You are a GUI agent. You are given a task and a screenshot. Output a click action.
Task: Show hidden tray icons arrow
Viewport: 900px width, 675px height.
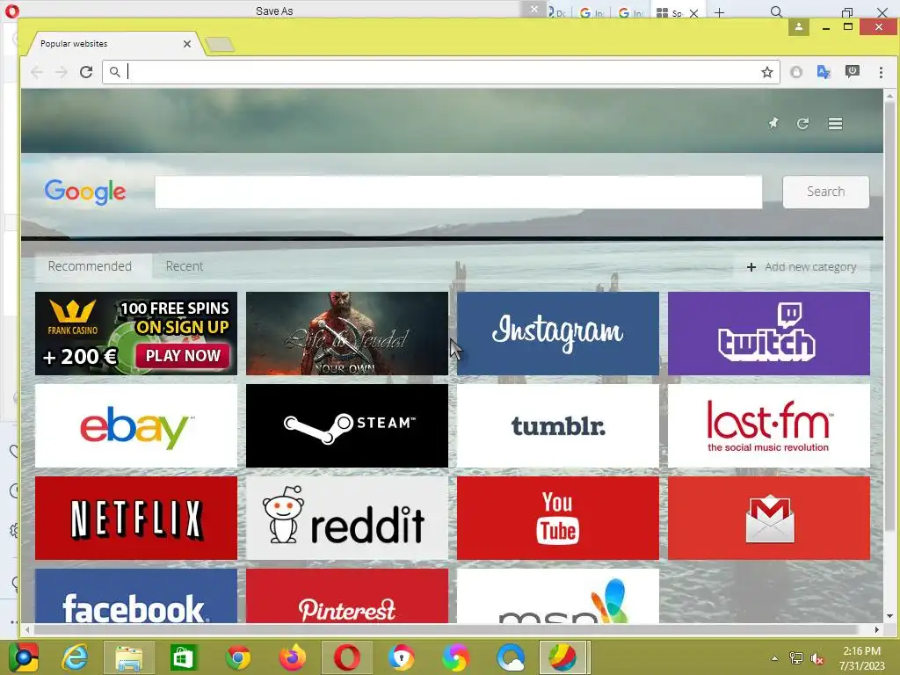774,658
